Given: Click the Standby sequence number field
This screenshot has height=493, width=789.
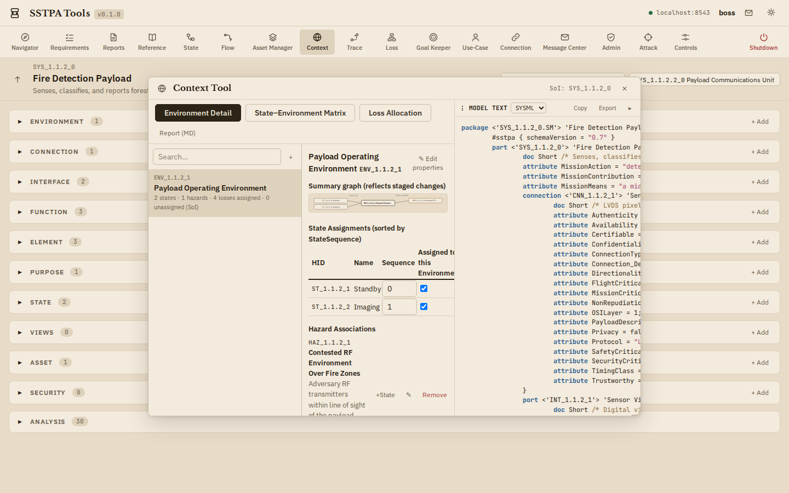Looking at the screenshot, I should click(399, 289).
